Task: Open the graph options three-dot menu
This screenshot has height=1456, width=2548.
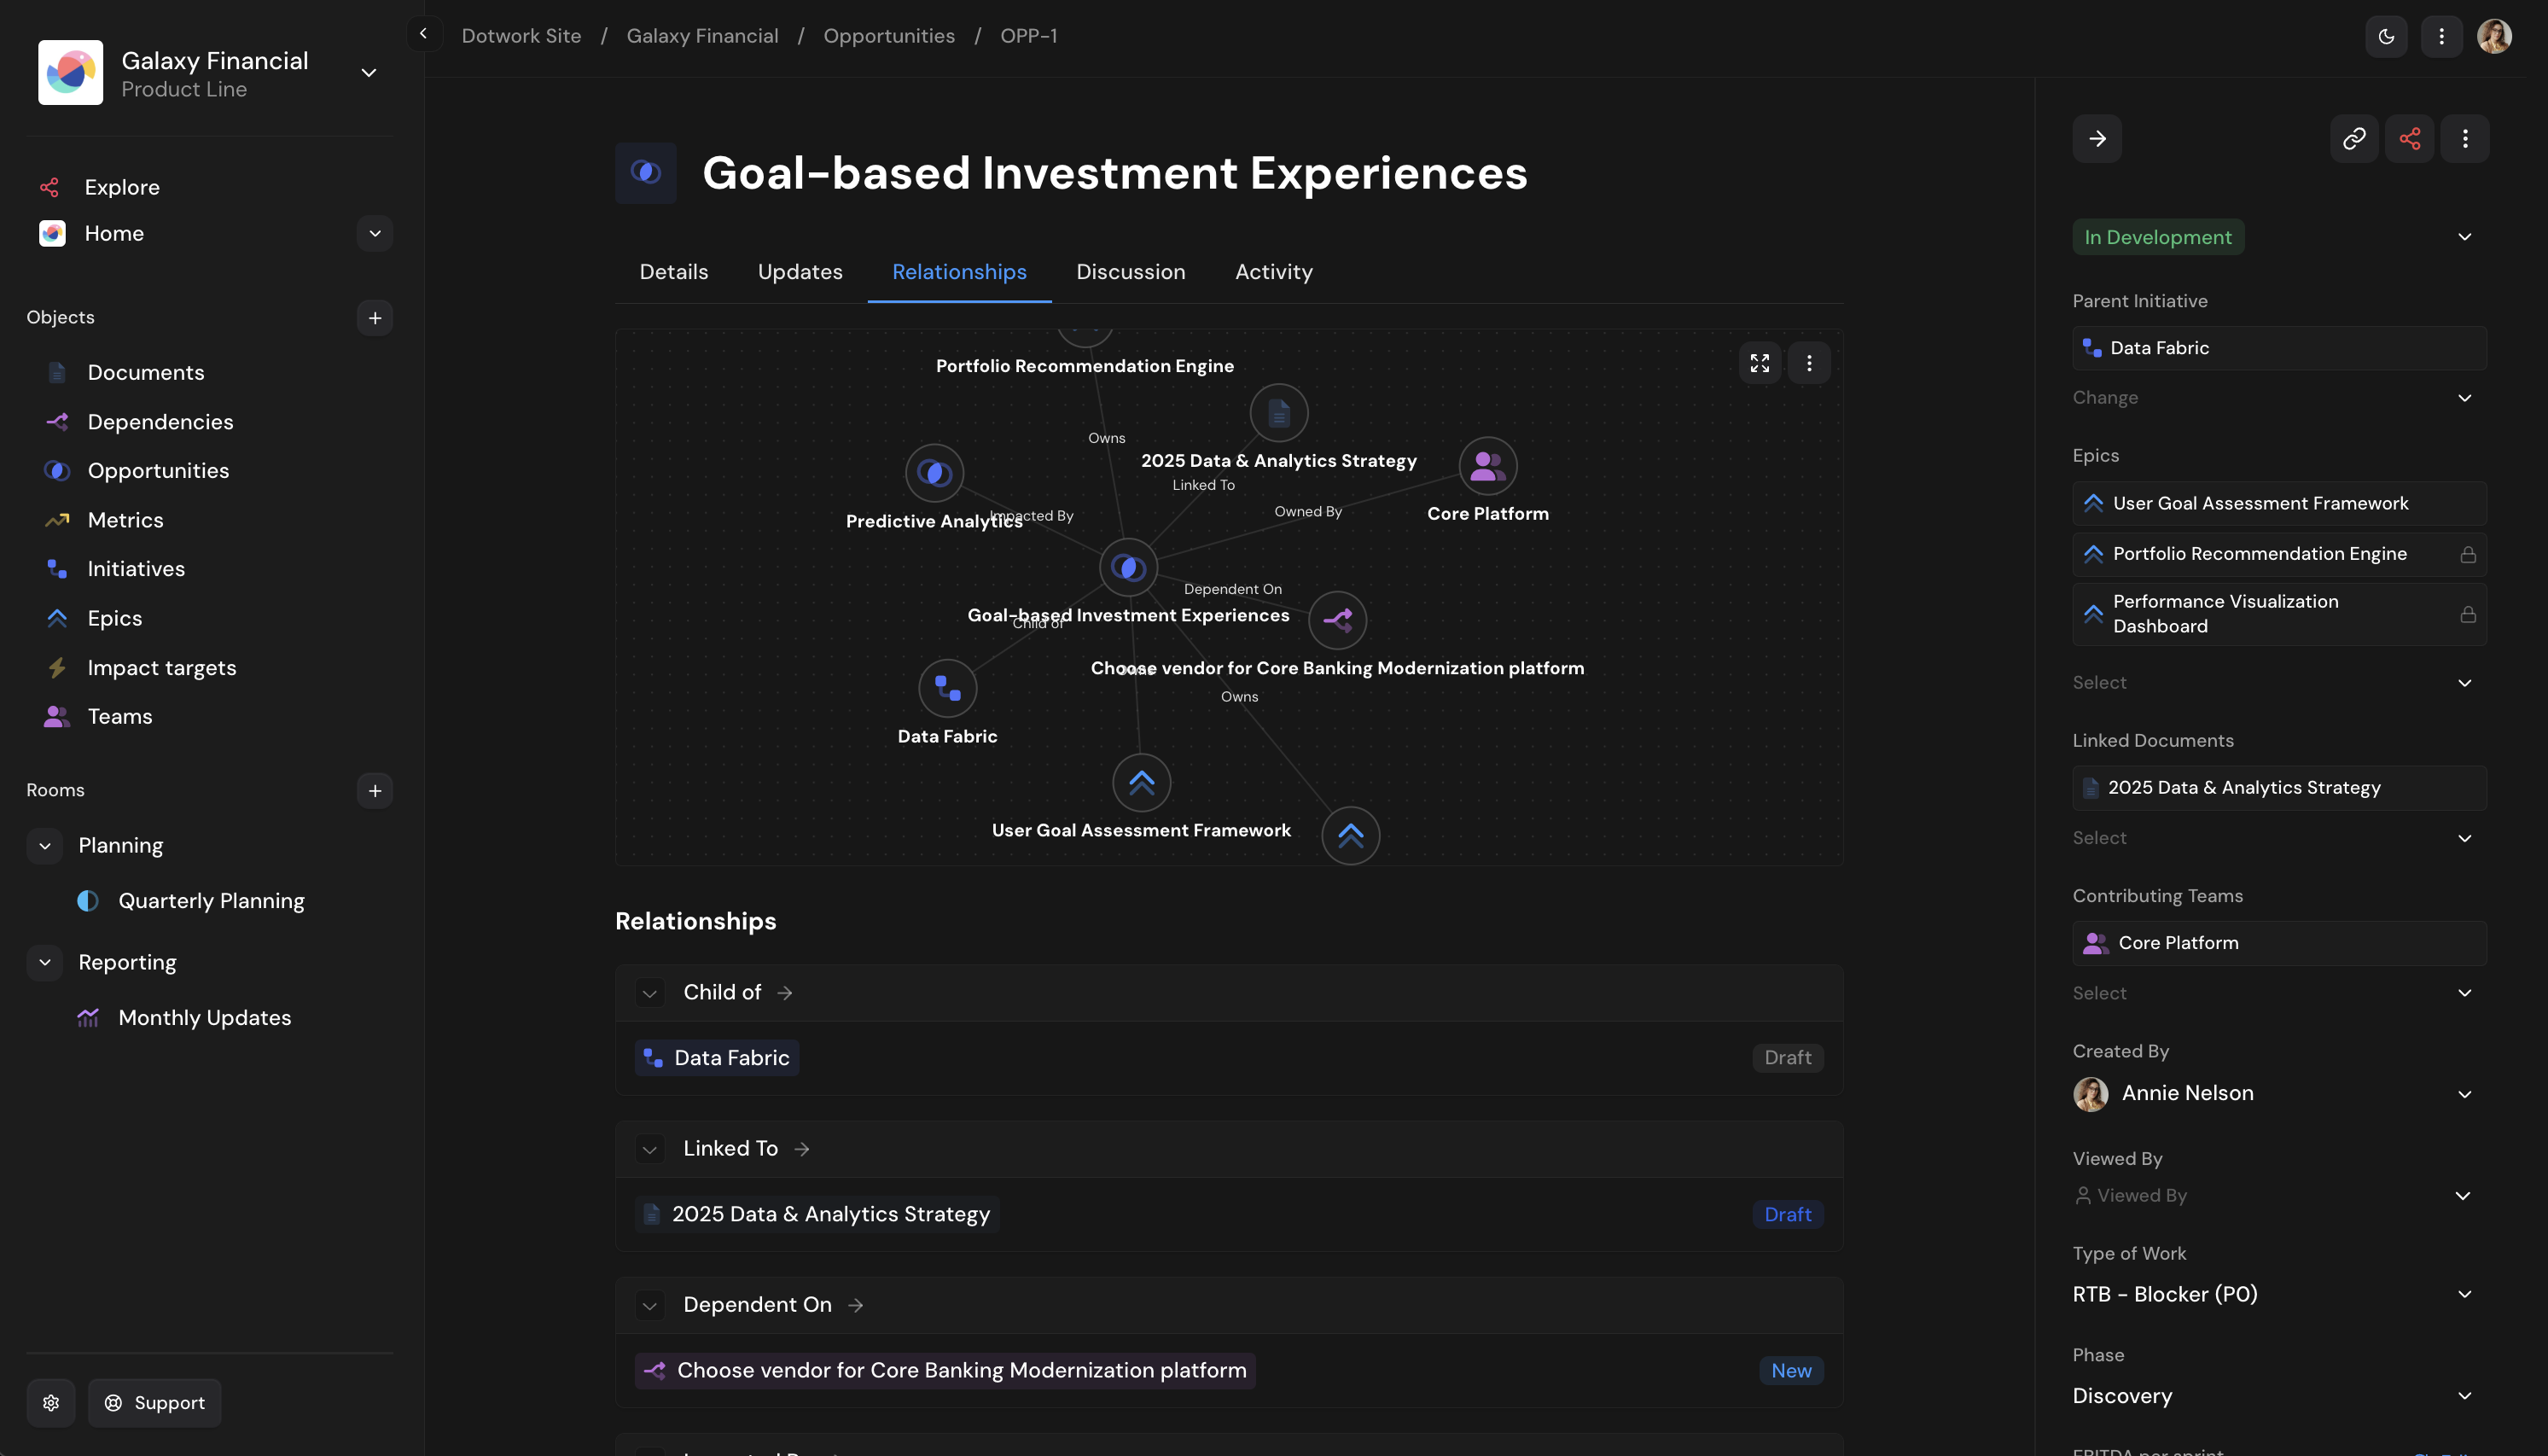Action: click(x=1809, y=363)
